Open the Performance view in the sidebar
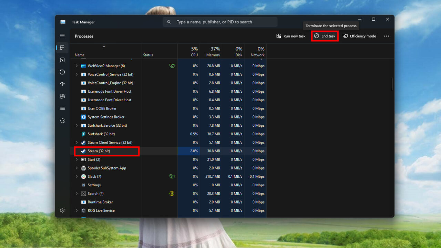 tap(62, 60)
